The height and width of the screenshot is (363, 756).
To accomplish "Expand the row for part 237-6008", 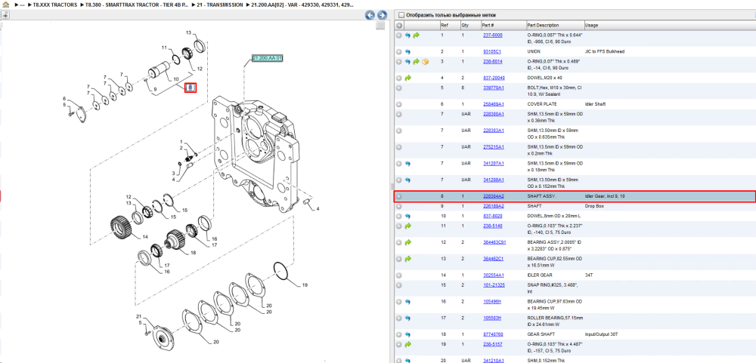I will coord(399,35).
